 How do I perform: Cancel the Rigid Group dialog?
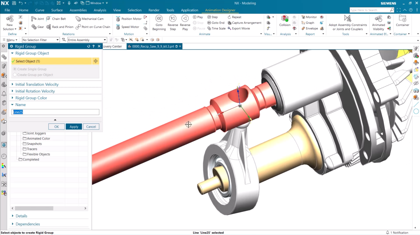click(x=91, y=126)
